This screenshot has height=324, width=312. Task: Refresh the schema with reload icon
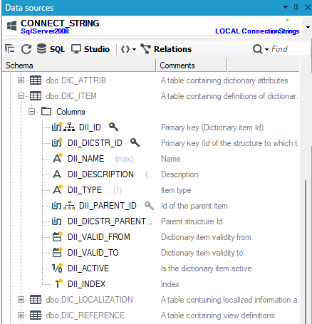click(26, 49)
